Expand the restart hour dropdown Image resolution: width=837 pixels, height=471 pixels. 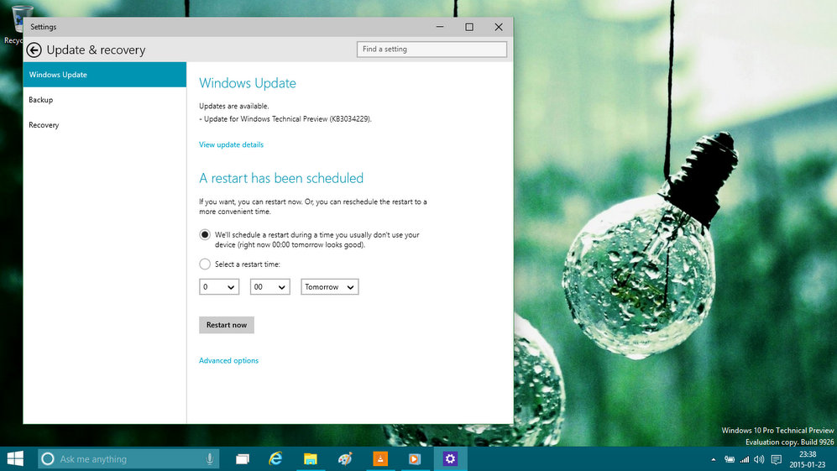[x=219, y=287]
